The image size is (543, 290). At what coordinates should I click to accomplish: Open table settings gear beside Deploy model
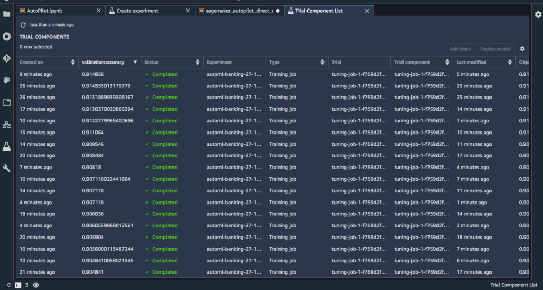point(522,49)
